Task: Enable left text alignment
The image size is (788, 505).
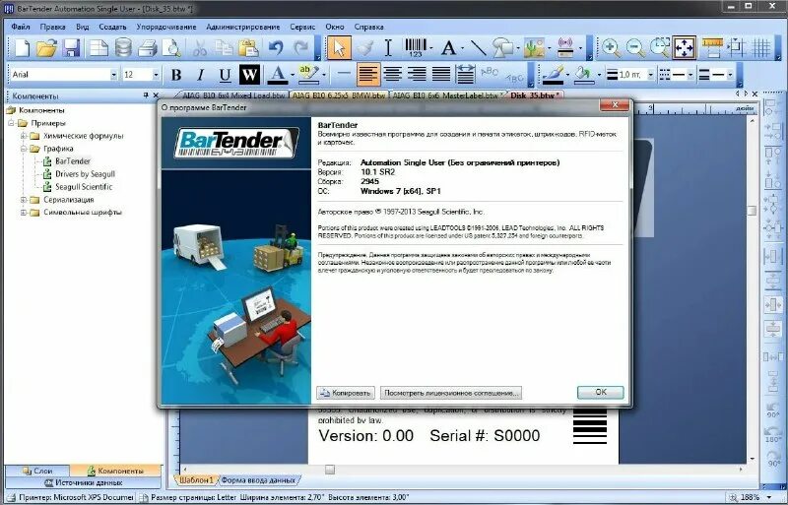Action: tap(367, 75)
